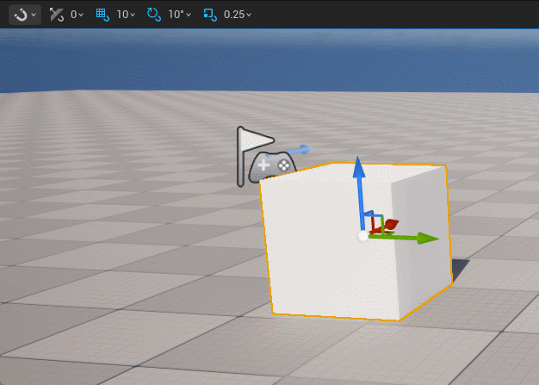Open the rotation snap angle dropdown showing 10°
The width and height of the screenshot is (539, 385).
click(x=179, y=15)
